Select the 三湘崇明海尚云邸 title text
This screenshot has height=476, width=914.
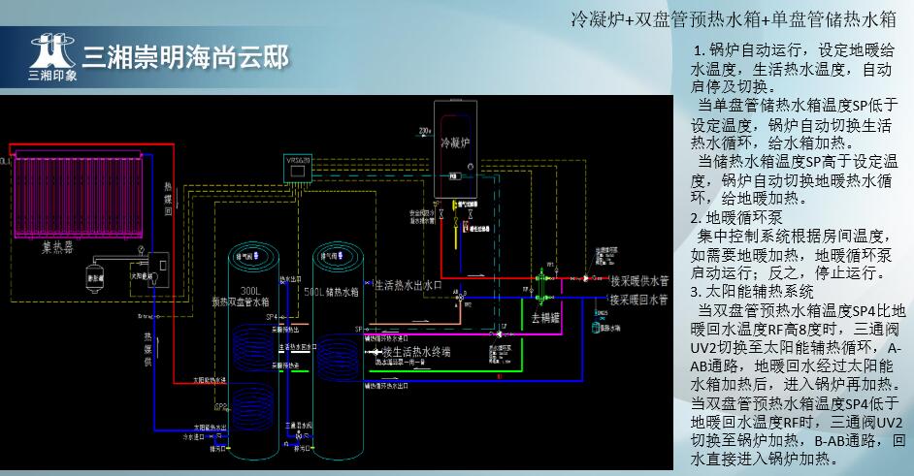(x=186, y=57)
